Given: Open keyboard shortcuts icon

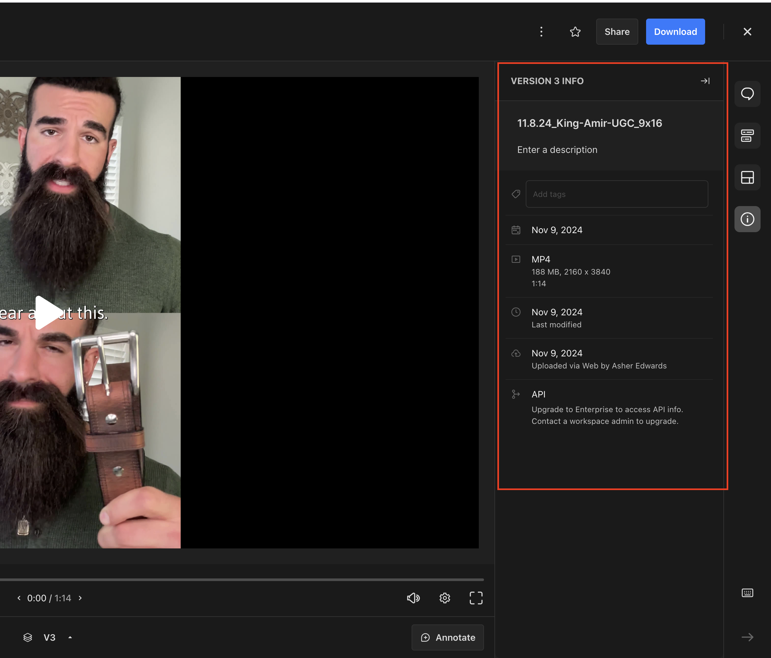Looking at the screenshot, I should coord(747,593).
